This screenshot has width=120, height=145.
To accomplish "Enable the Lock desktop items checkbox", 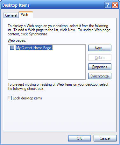I will 10,98.
